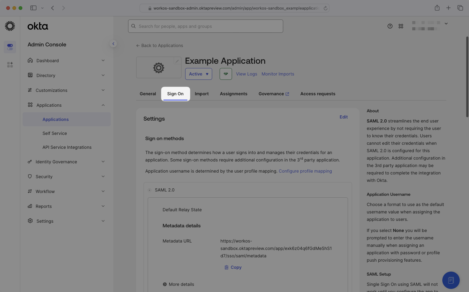The image size is (469, 292).
Task: Click the Safari address bar
Action: [x=234, y=8]
